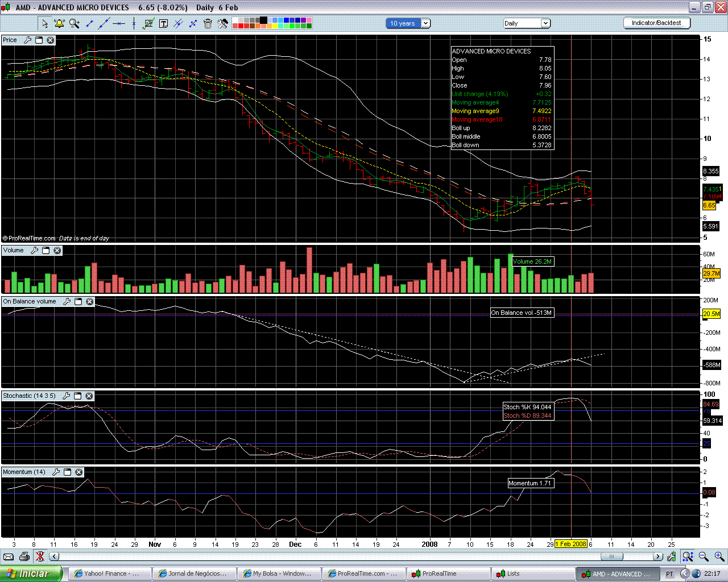Close the Momentum panel
728x582 pixels.
79,472
